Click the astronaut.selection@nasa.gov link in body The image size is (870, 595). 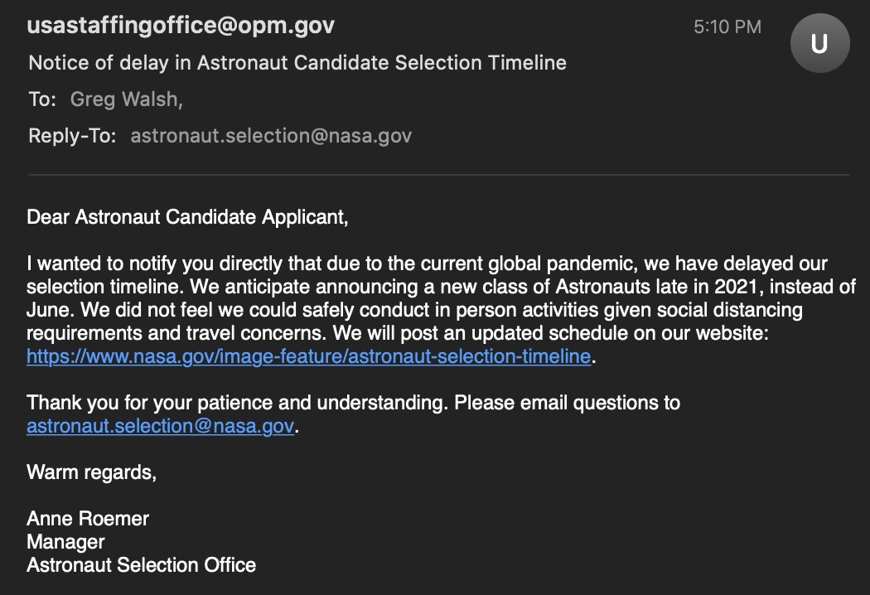pos(161,426)
